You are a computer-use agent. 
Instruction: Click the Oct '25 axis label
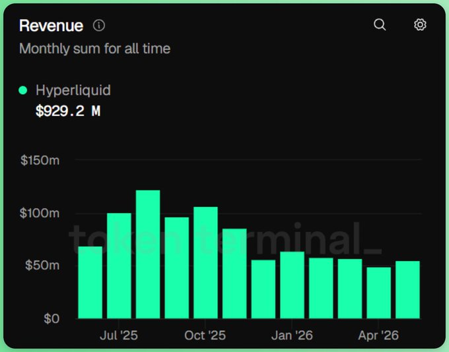coord(205,336)
